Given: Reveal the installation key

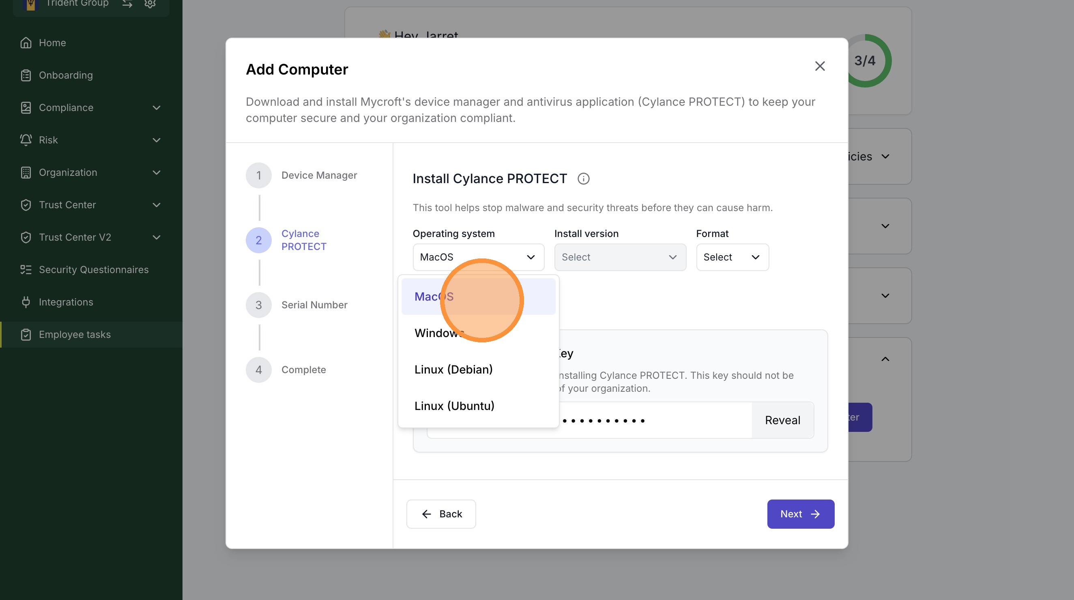Looking at the screenshot, I should [x=782, y=420].
